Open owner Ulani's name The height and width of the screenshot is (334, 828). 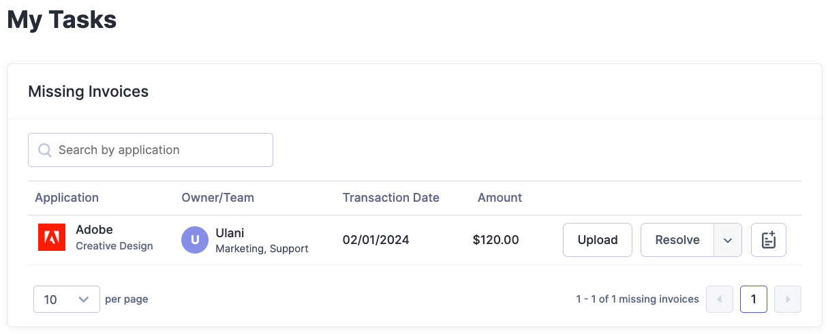pyautogui.click(x=230, y=233)
